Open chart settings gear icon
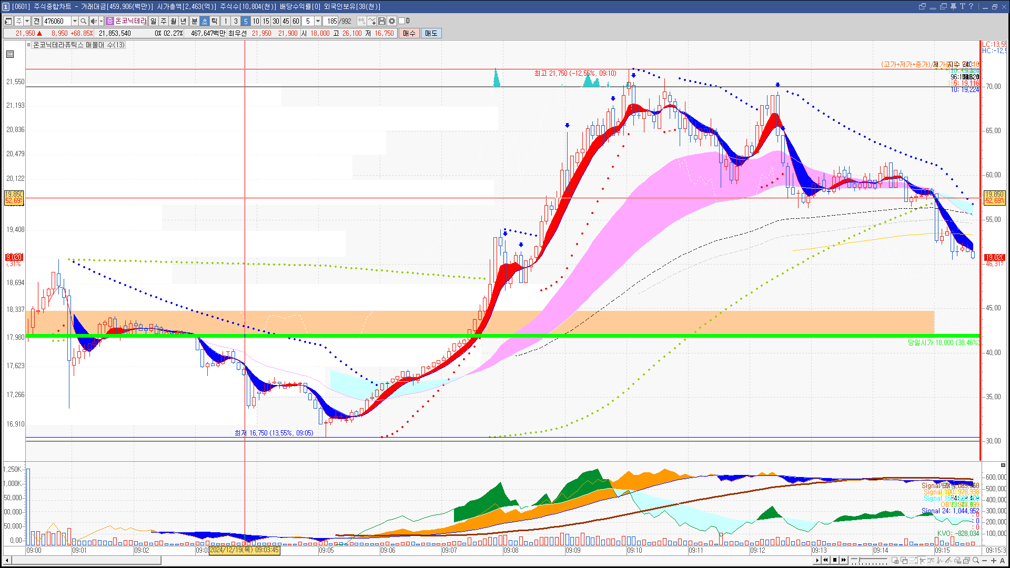The image size is (1010, 568). tap(392, 21)
